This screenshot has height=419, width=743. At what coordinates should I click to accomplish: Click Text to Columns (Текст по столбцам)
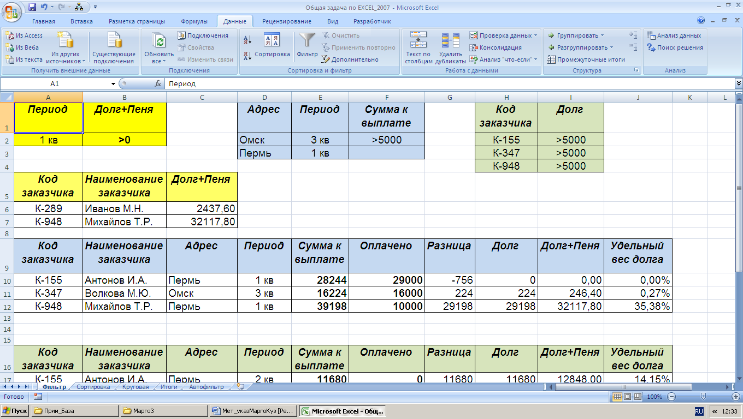(x=418, y=48)
